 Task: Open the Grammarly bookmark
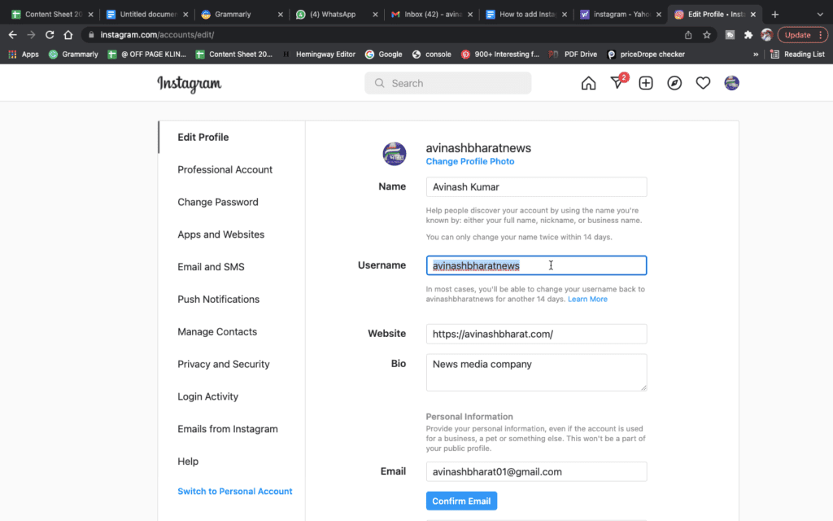pyautogui.click(x=73, y=55)
